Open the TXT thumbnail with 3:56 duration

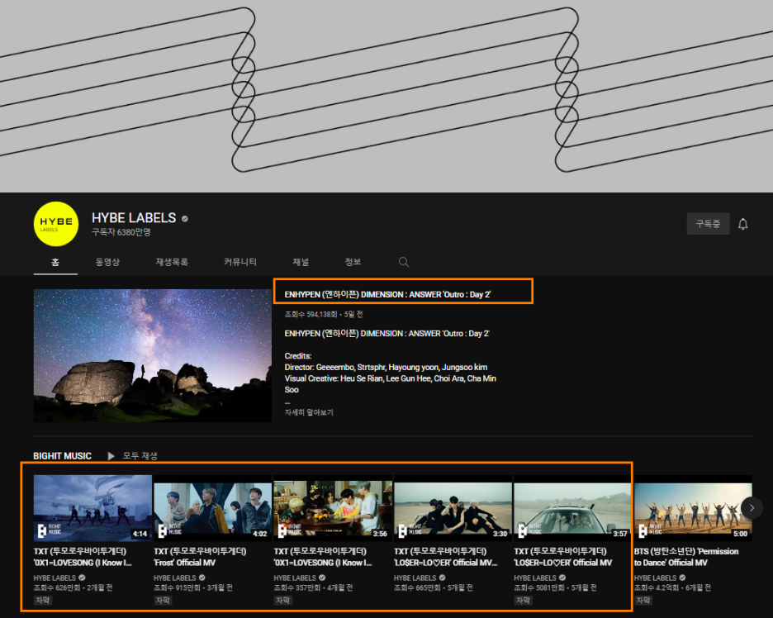333,508
